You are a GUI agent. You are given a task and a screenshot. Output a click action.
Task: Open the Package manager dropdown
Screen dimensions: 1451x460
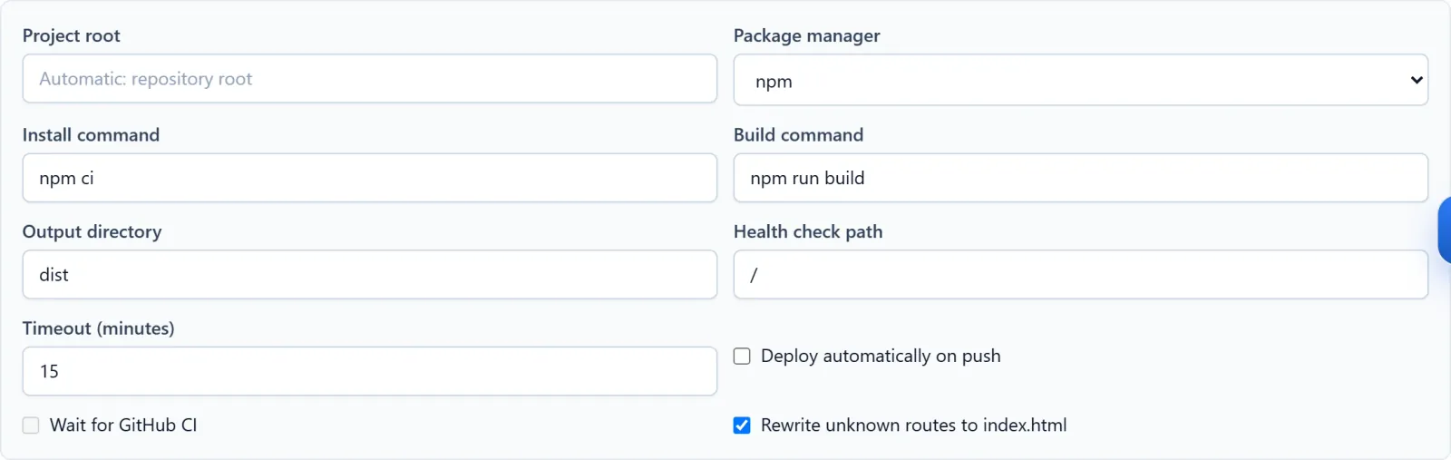pos(1081,80)
